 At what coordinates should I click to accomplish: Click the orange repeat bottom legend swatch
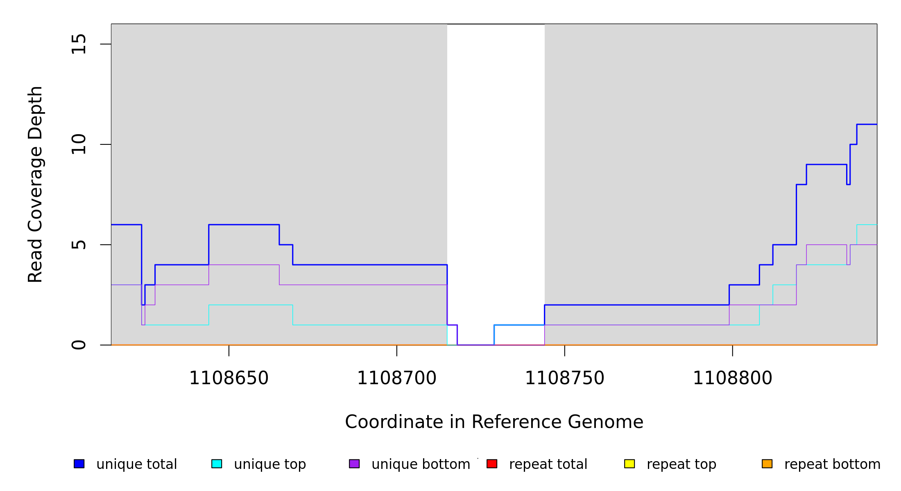pyautogui.click(x=767, y=464)
